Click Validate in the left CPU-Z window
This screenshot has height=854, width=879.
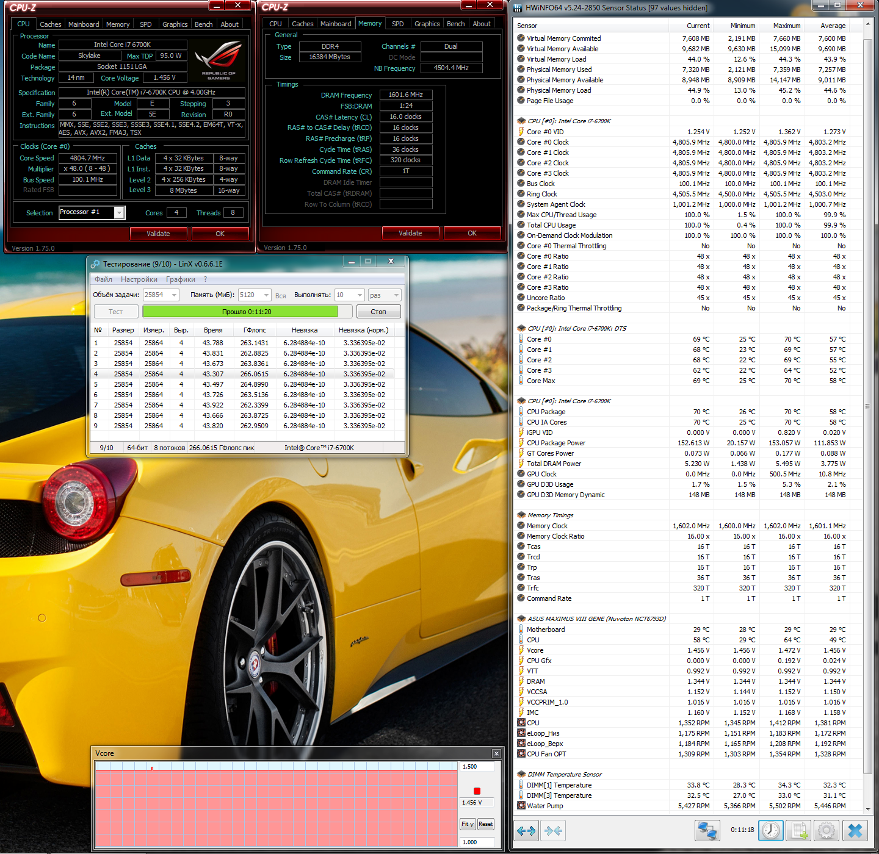coord(158,234)
